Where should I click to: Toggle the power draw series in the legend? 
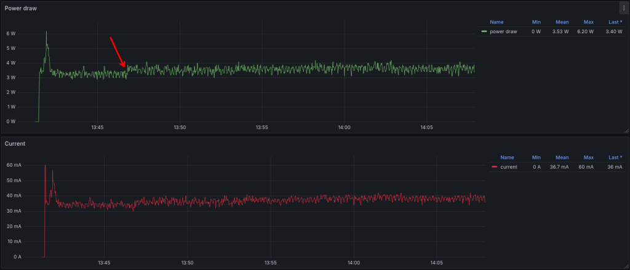click(504, 31)
